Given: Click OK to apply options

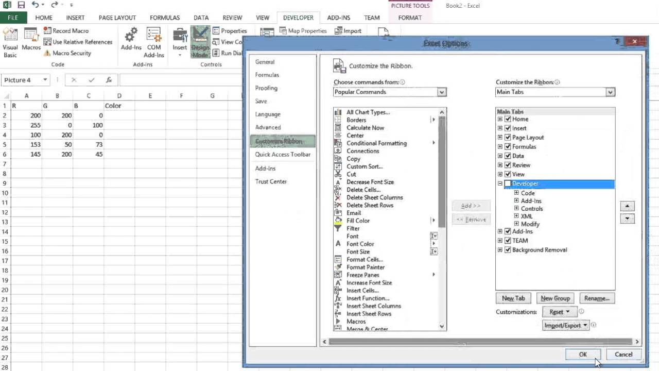Looking at the screenshot, I should click(x=583, y=355).
